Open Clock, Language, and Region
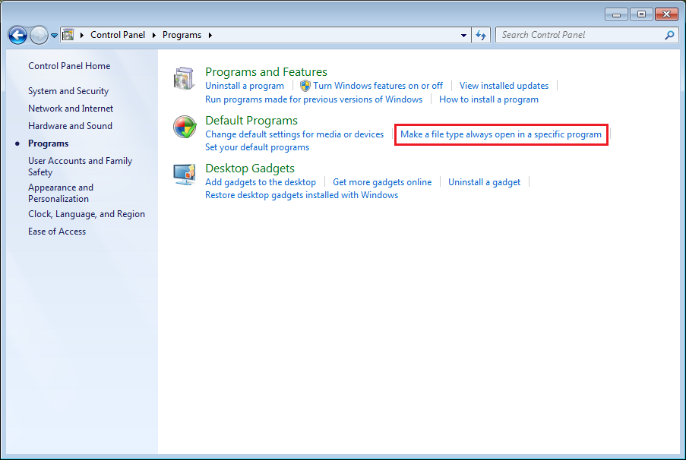This screenshot has width=686, height=460. 87,214
